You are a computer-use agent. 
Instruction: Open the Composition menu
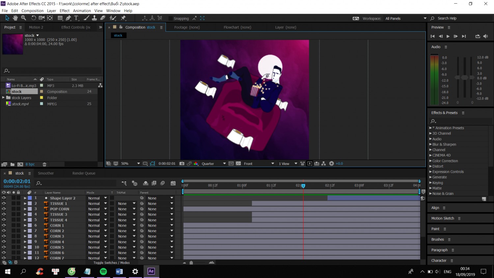tap(32, 11)
